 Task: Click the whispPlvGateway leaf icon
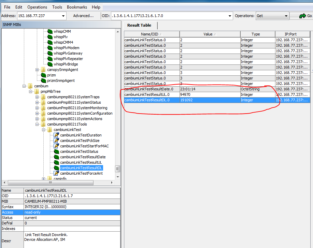[50, 53]
